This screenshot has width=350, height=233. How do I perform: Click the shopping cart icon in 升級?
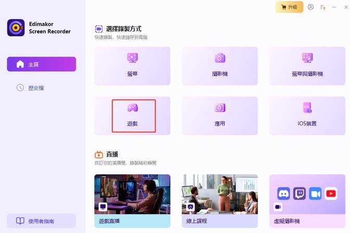tap(284, 7)
